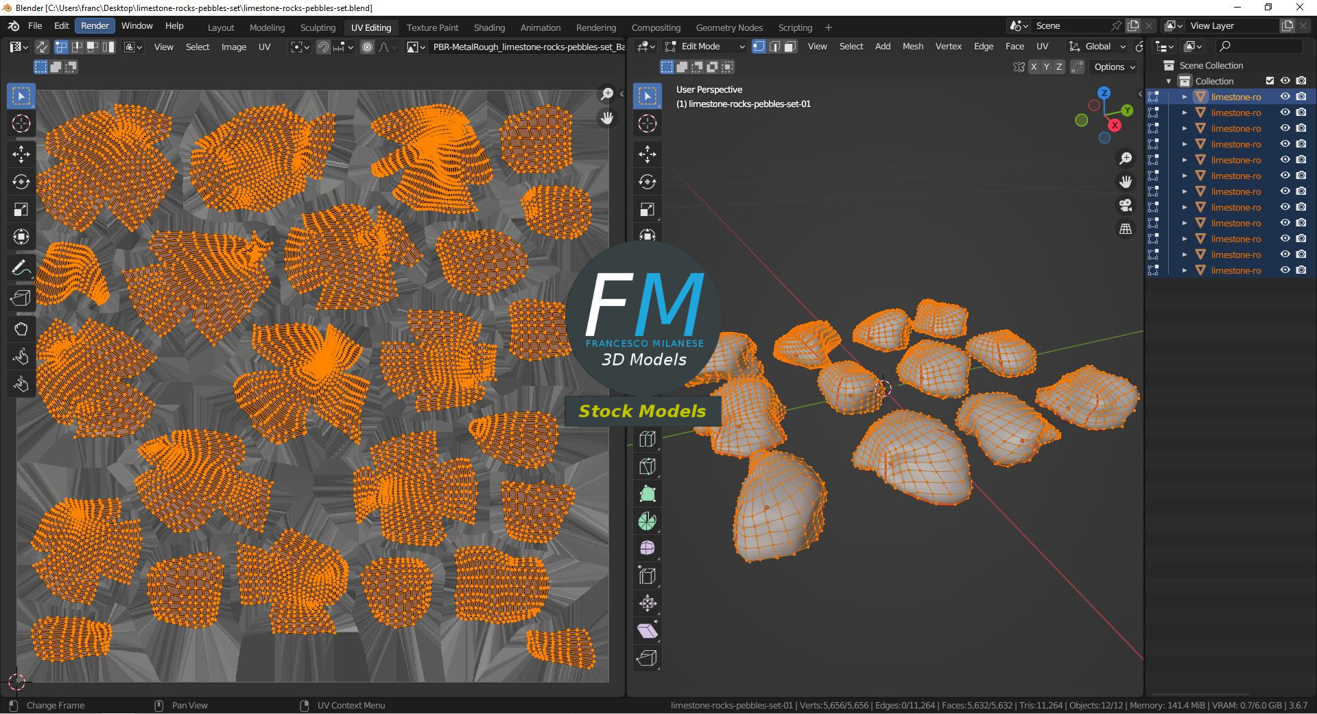1317x714 pixels.
Task: Open the image browse dropdown
Action: point(416,47)
